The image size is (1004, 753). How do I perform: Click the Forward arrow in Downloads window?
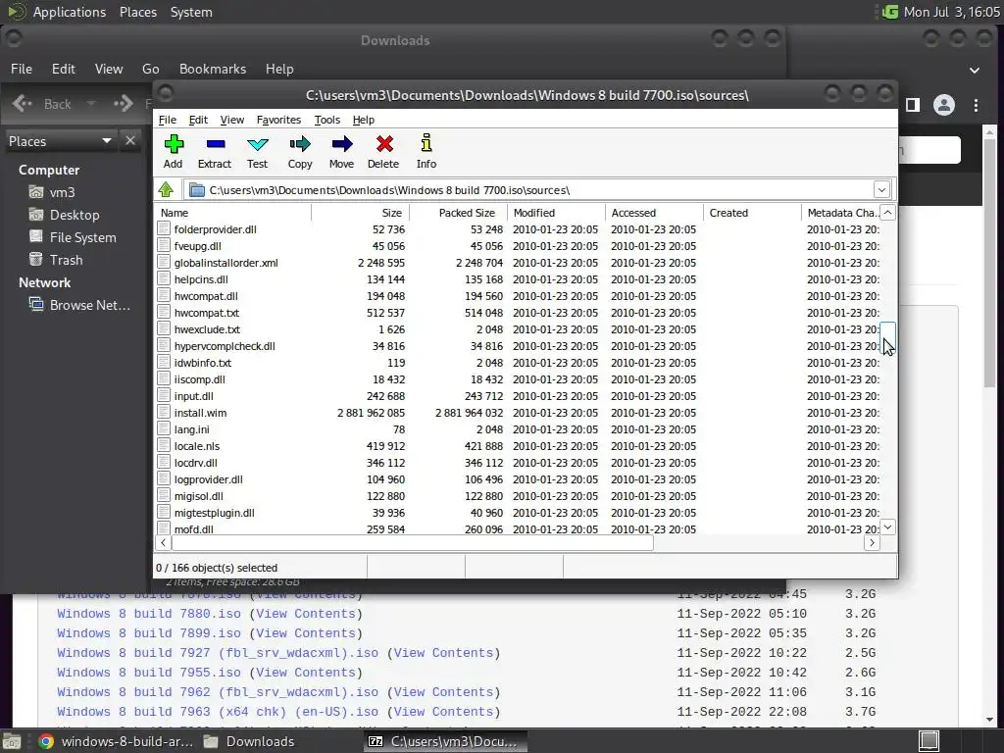coord(123,104)
